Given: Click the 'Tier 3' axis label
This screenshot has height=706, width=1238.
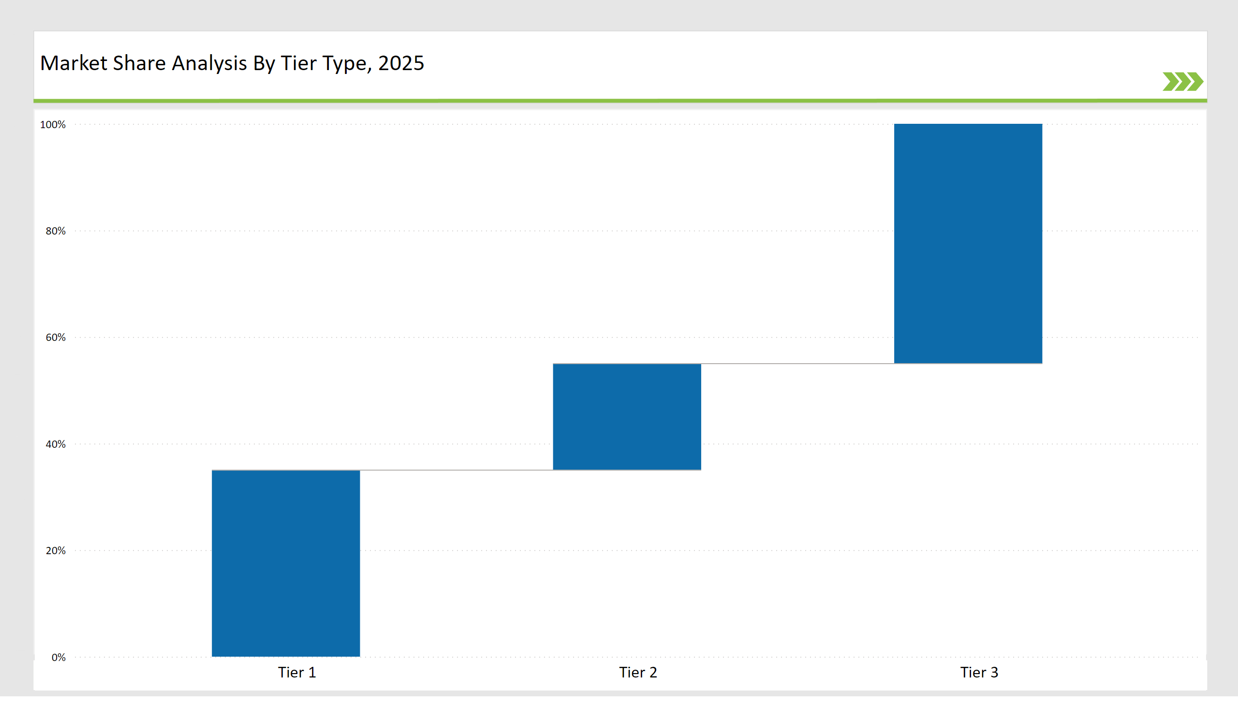Looking at the screenshot, I should coord(979,672).
